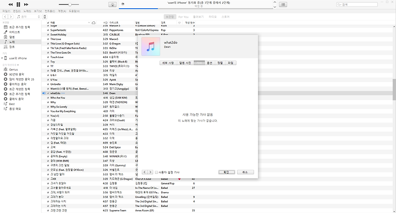396x213 pixels.
Task: Toggle the 사용자 설정 가사 checkbox
Action: point(156,172)
